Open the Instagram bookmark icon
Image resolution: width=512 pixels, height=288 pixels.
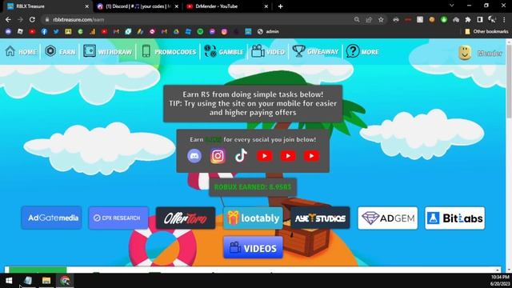click(224, 31)
